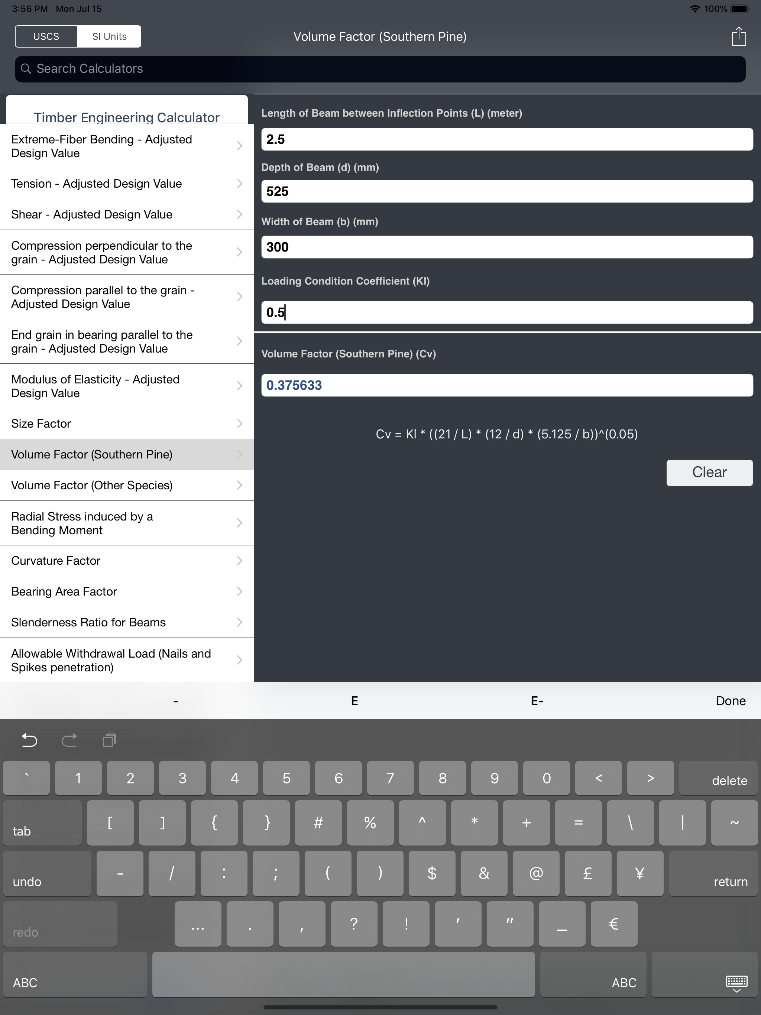Tap the search magnifier icon
This screenshot has height=1015, width=761.
[26, 69]
